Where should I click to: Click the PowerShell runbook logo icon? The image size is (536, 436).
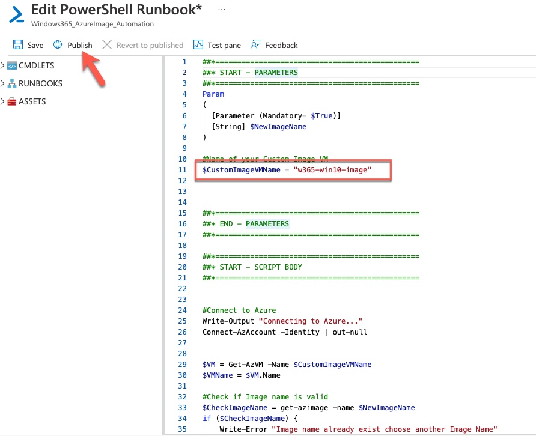(16, 15)
